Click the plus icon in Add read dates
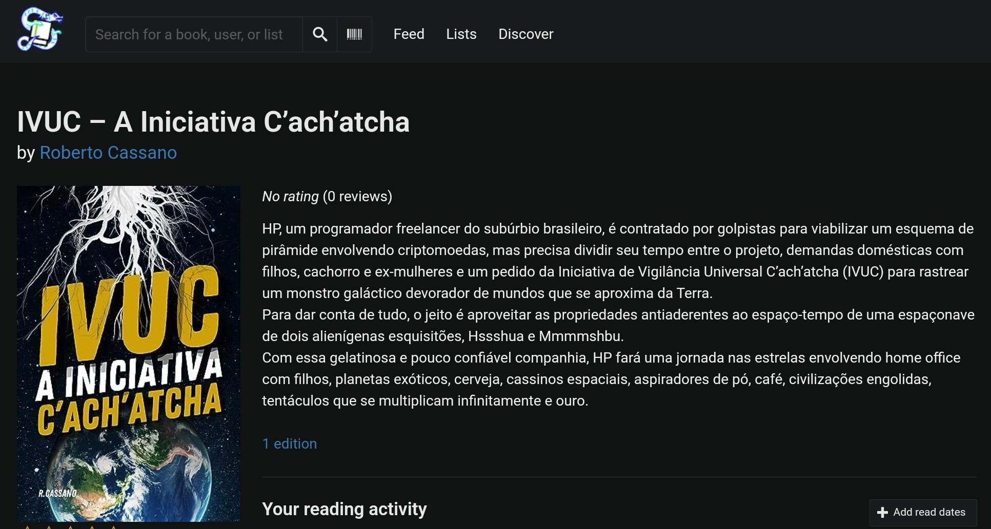This screenshot has width=991, height=529. click(882, 512)
